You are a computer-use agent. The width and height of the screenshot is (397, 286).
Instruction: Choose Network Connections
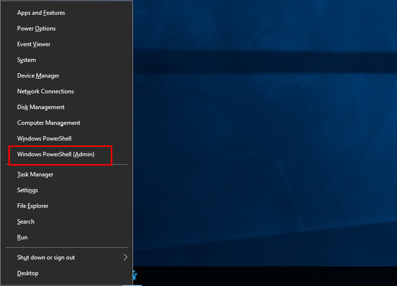[x=66, y=91]
